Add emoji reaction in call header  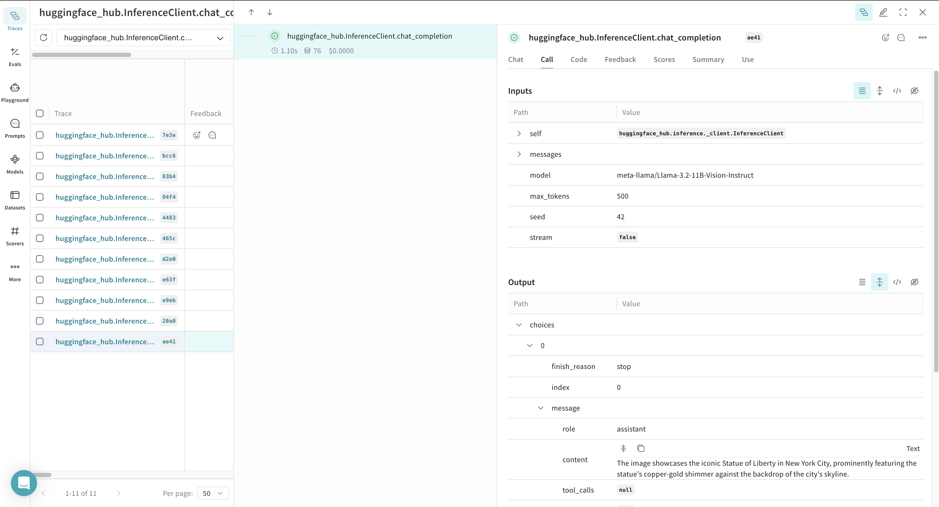click(x=885, y=37)
